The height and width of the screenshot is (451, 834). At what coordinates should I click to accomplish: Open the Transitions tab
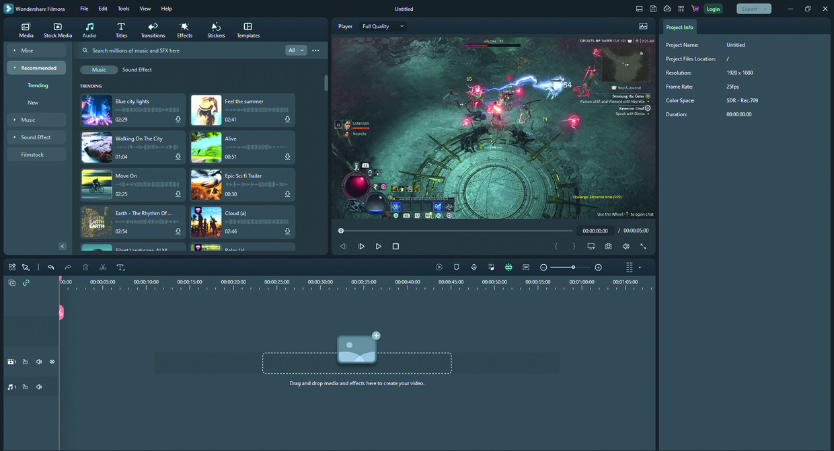(153, 30)
